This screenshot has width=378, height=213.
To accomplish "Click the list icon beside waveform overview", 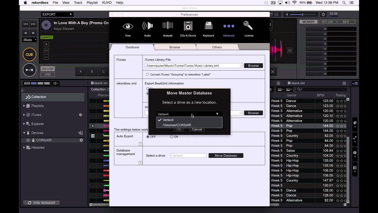I will pyautogui.click(x=290, y=51).
